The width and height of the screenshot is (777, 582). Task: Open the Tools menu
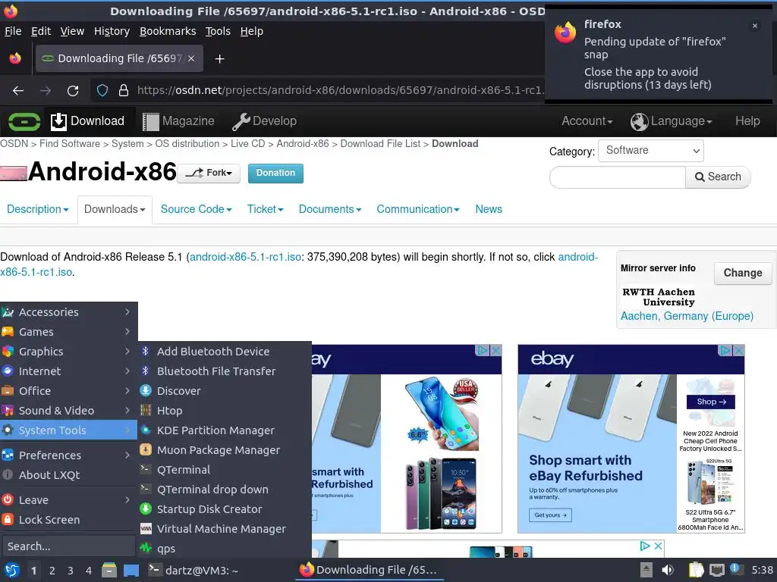point(218,31)
